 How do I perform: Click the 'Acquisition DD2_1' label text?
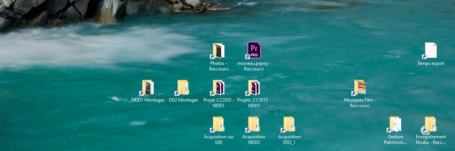pos(290,139)
